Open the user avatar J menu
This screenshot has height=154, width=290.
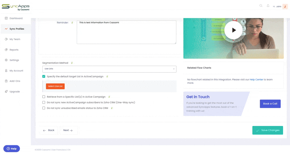click(x=285, y=6)
